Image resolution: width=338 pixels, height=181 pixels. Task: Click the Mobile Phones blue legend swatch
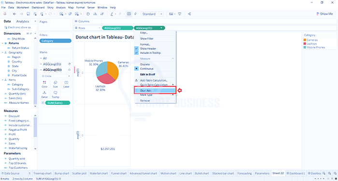click(305, 47)
